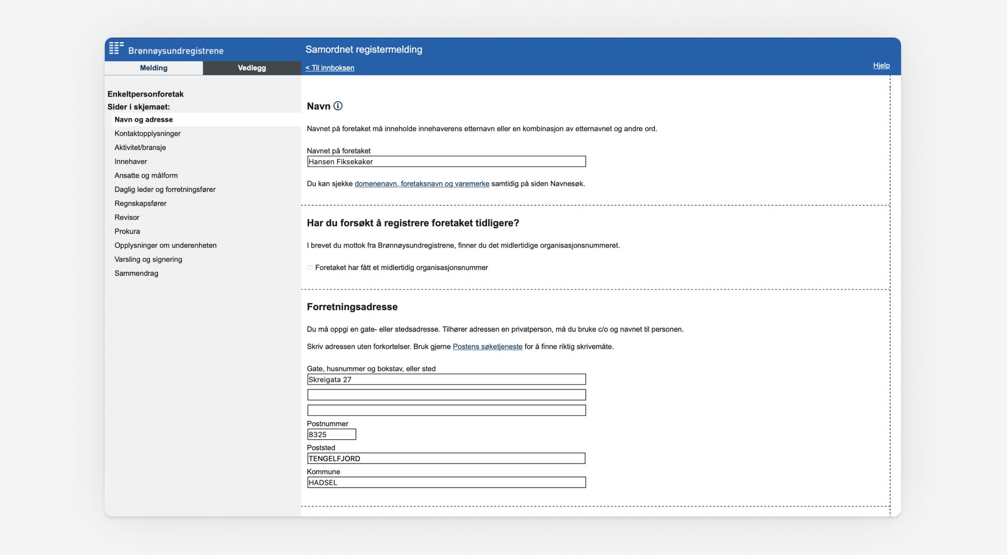
Task: Switch to the Vedlegg tab
Action: (x=252, y=68)
